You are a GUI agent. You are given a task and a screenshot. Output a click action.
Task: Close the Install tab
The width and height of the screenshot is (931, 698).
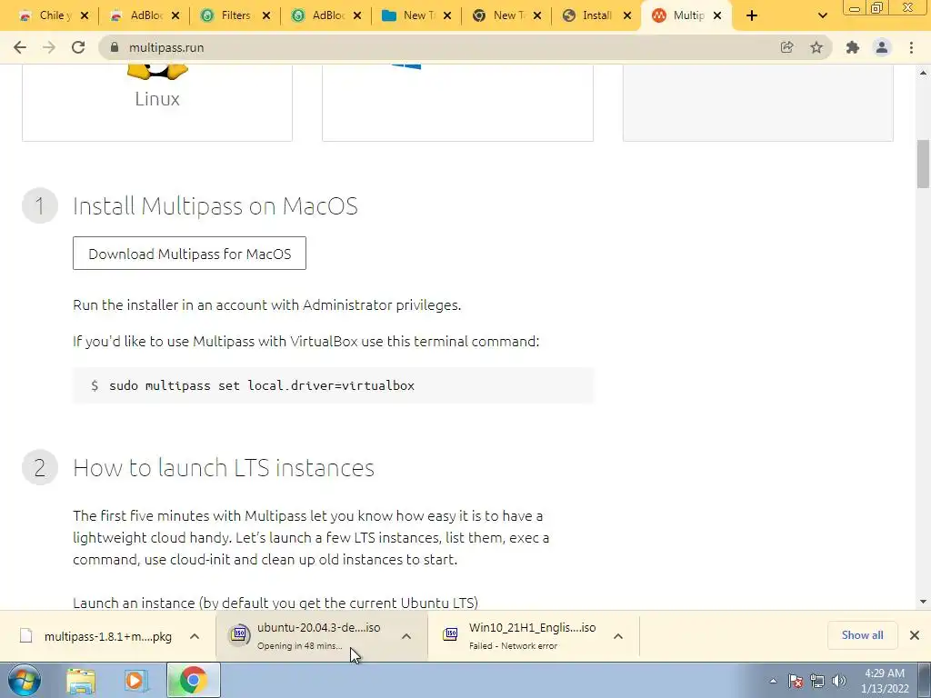(x=627, y=16)
